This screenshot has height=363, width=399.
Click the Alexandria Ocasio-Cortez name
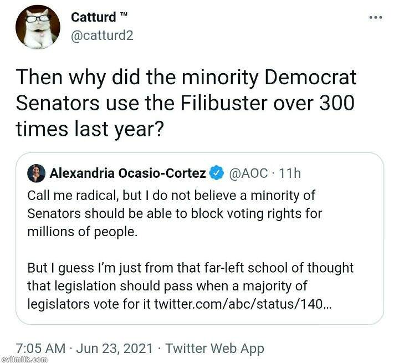point(128,173)
